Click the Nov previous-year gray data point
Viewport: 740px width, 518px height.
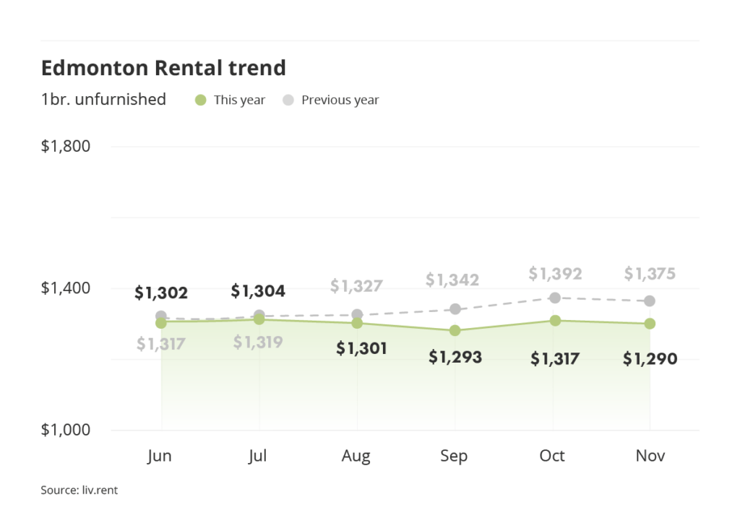650,301
